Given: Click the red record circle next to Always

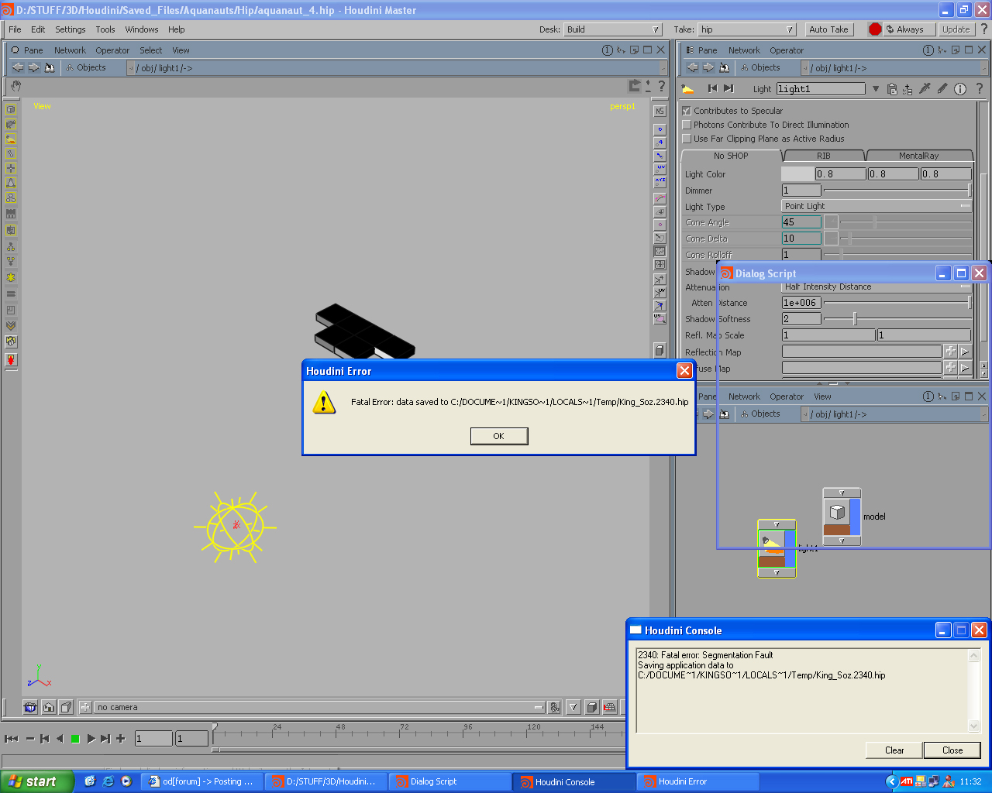Looking at the screenshot, I should coord(875,29).
